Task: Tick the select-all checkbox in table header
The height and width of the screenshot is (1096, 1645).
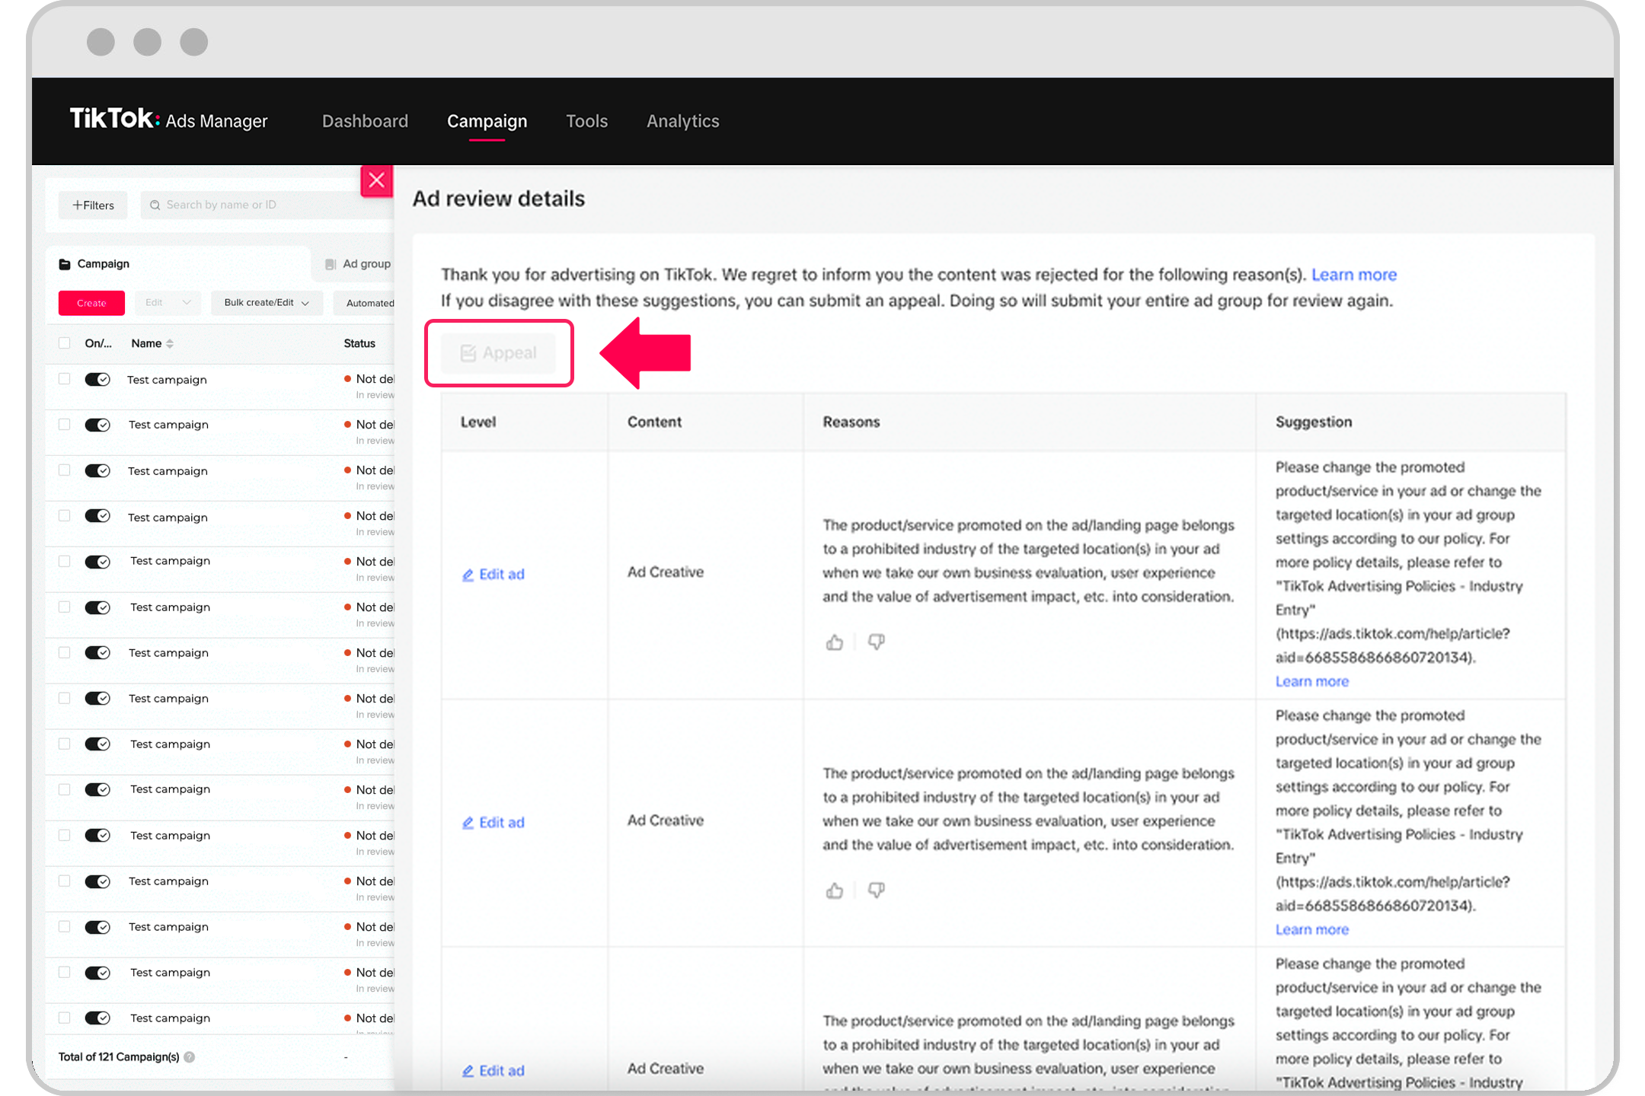Action: click(x=65, y=343)
